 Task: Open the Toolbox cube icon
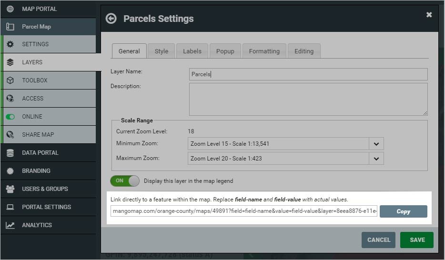[x=10, y=80]
